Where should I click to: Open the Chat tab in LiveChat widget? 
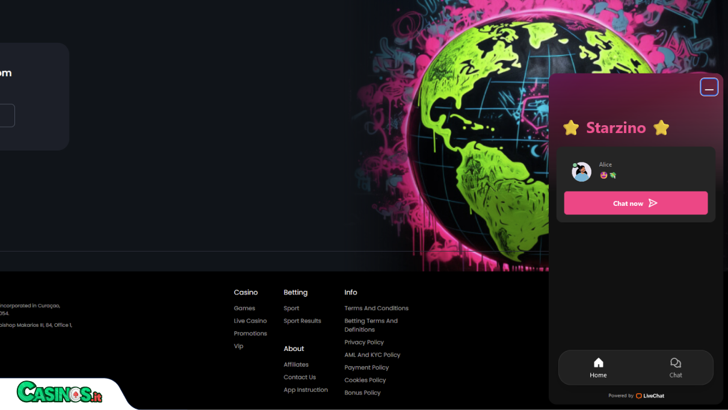tap(676, 367)
